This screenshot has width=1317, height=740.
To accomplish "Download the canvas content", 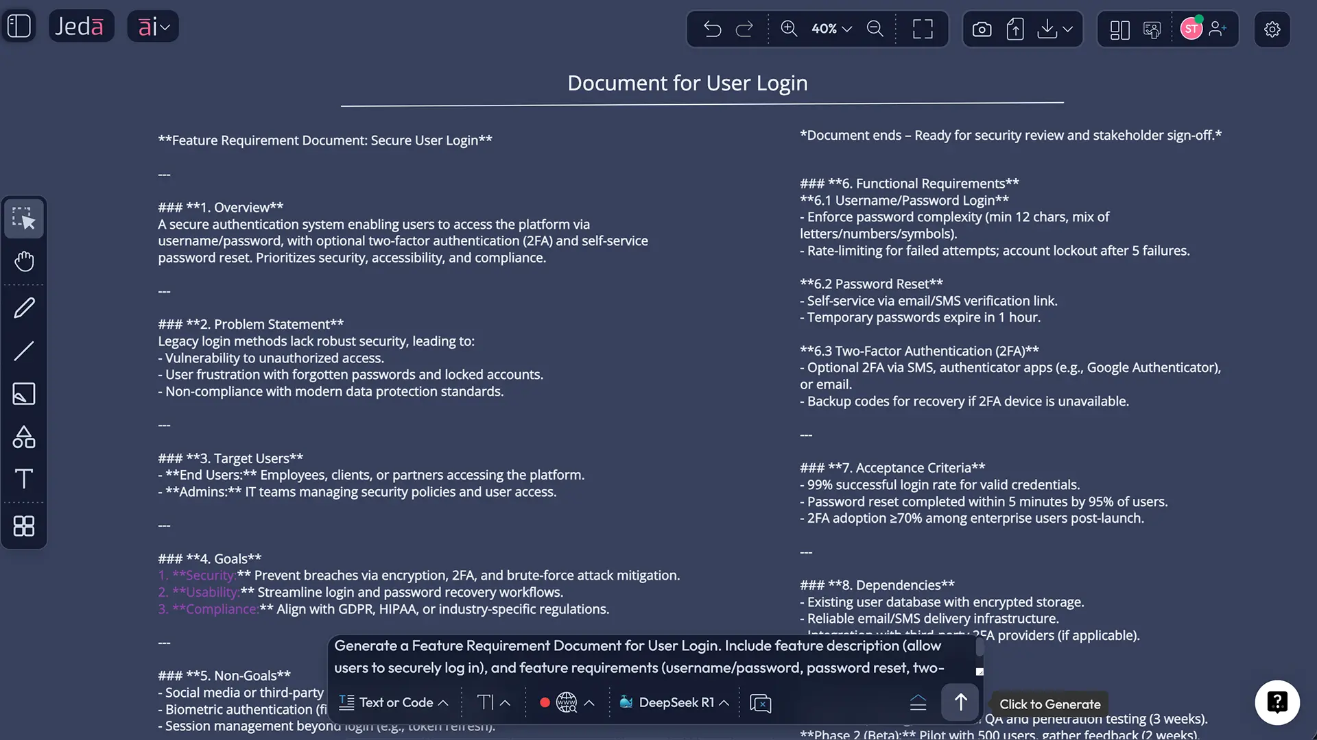I will (x=1047, y=29).
